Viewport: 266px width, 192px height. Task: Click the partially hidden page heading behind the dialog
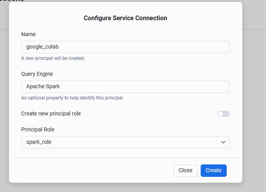tap(12, 1)
